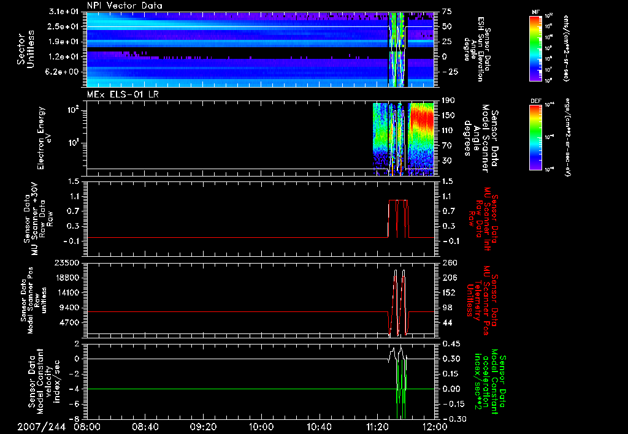Image resolution: width=628 pixels, height=434 pixels.
Task: Click the Sector Unitless axis title
Action: (26, 49)
